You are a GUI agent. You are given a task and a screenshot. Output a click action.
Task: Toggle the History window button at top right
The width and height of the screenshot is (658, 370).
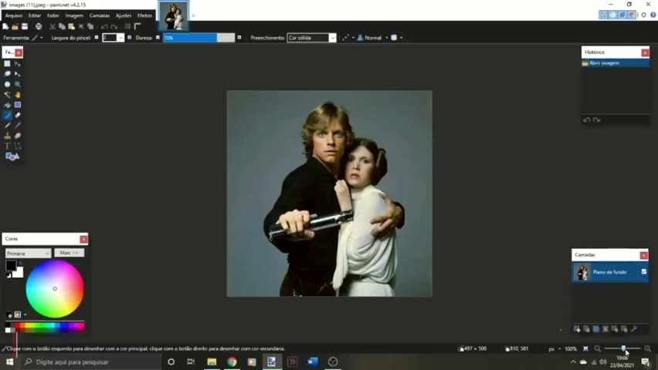[x=612, y=15]
